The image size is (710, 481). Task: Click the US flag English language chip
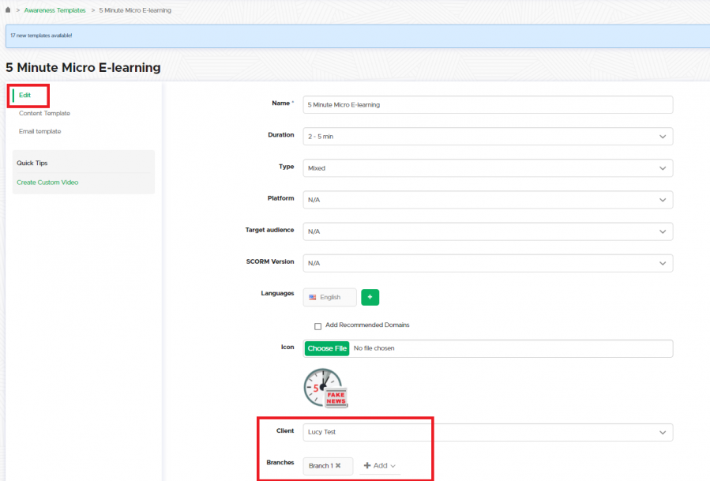pyautogui.click(x=329, y=297)
